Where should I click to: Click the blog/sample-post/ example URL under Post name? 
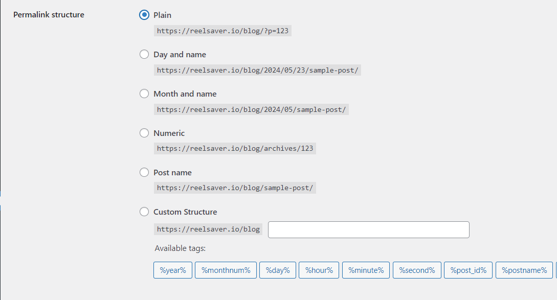[x=235, y=188]
